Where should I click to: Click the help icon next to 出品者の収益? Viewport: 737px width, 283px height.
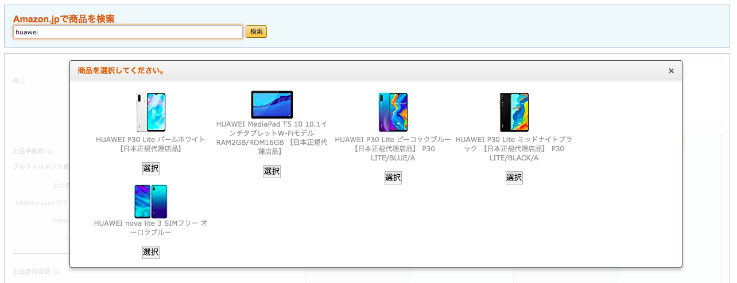(x=56, y=272)
